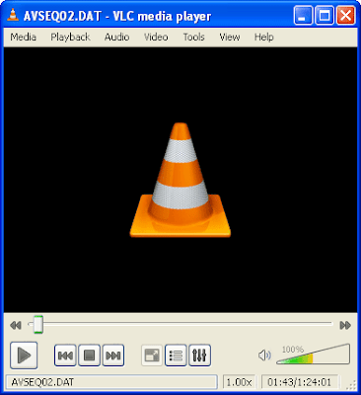Click the window resize grip corner
This screenshot has height=395, width=361.
[x=352, y=384]
